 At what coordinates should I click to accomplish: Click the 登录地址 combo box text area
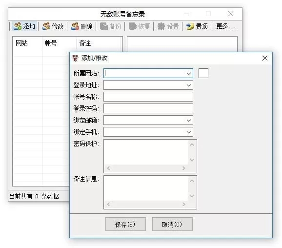(x=144, y=85)
